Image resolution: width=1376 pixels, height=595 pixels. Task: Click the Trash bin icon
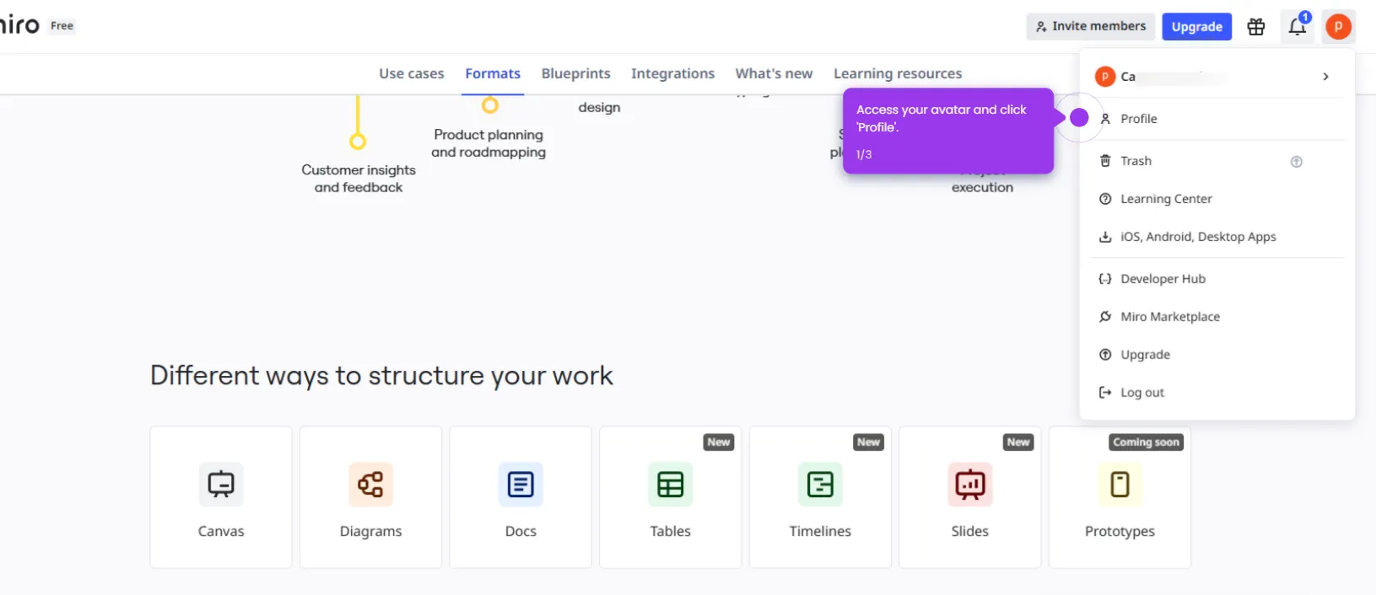1105,161
